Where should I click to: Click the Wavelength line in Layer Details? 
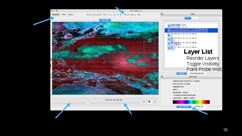tap(180, 92)
